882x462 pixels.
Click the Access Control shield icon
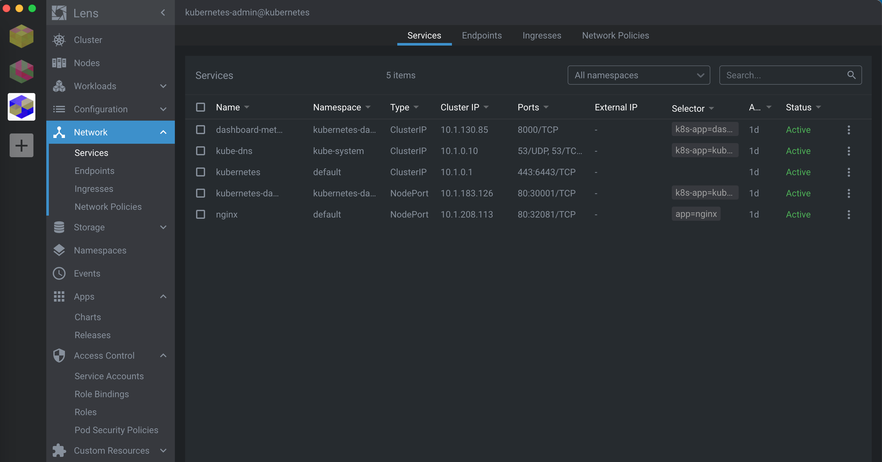coord(59,355)
